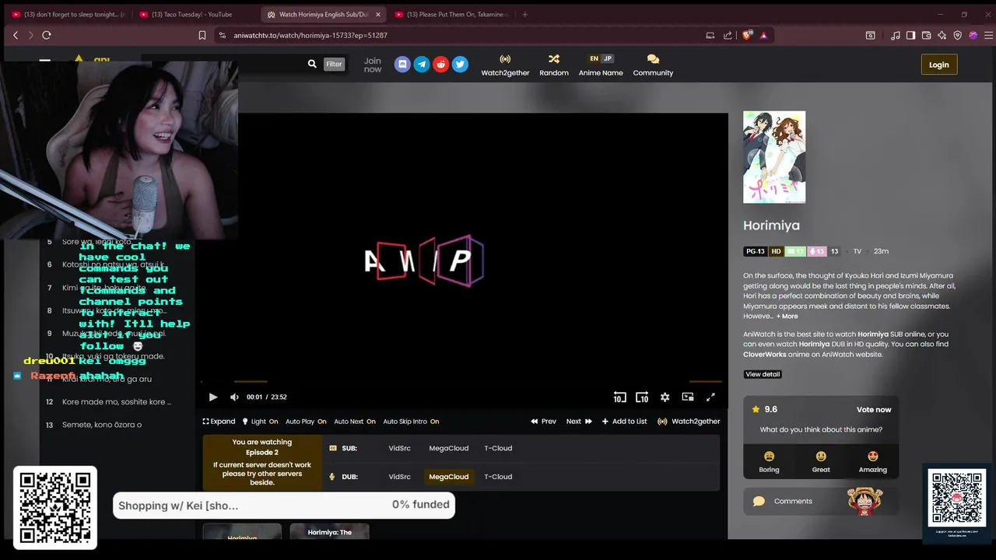Expand description with + More
Screen dimensions: 996x560
pos(787,317)
